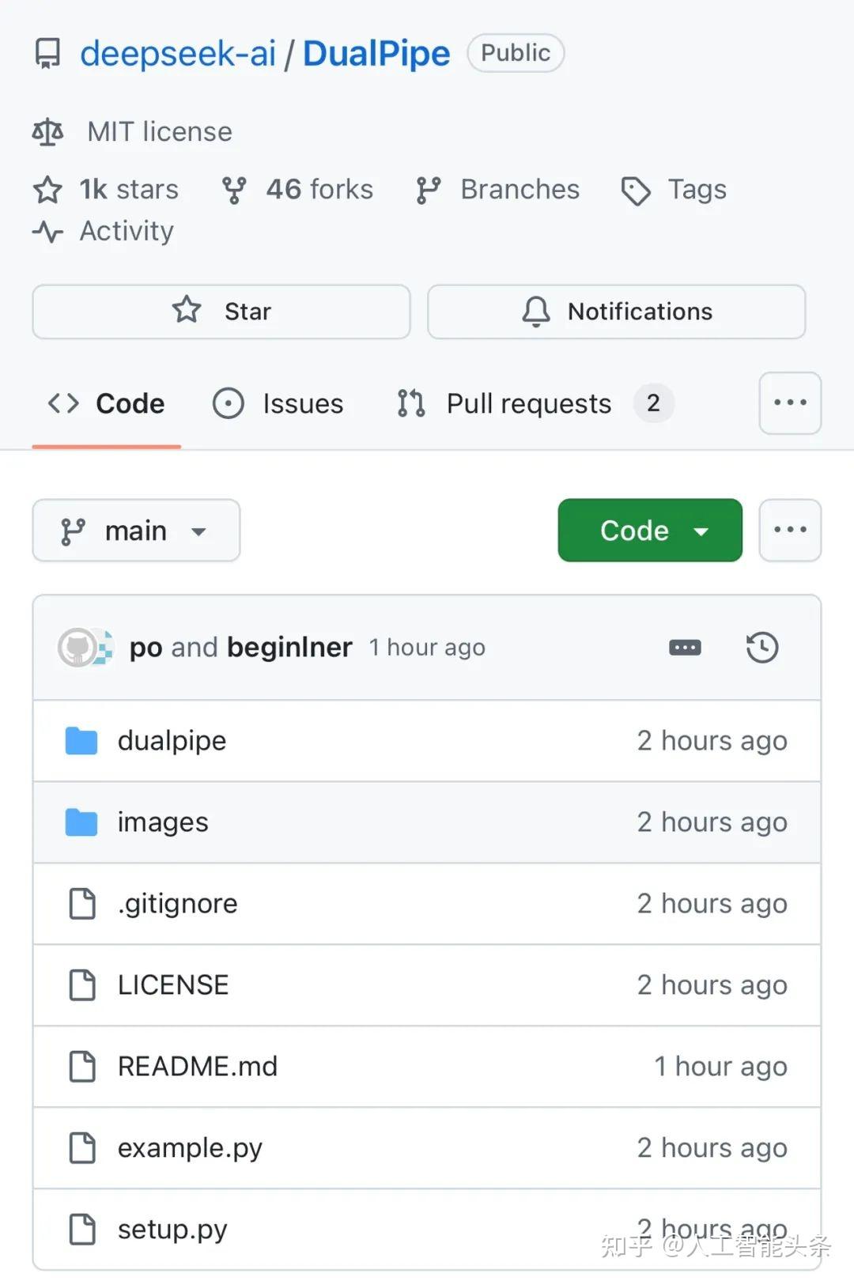Expand the main branch dropdown

click(136, 531)
